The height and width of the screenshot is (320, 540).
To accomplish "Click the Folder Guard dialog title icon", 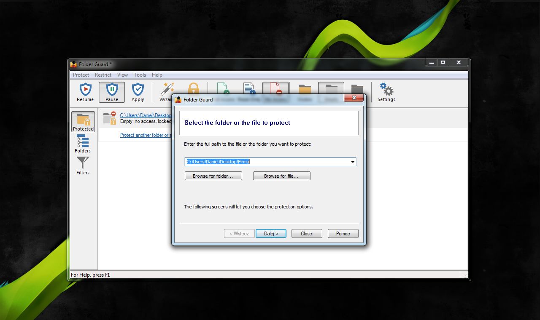I will click(178, 100).
